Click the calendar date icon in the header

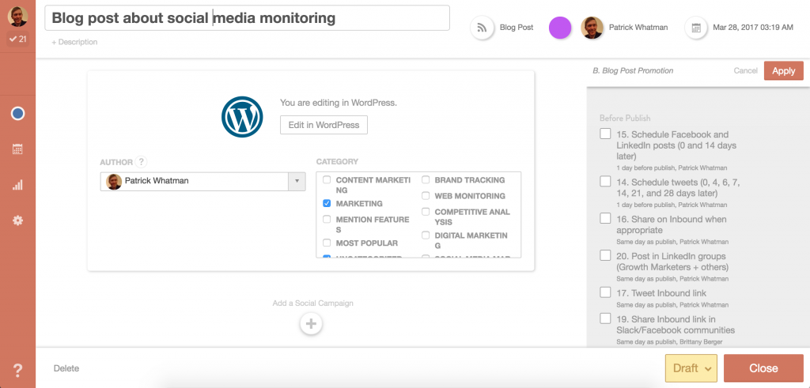click(x=696, y=28)
